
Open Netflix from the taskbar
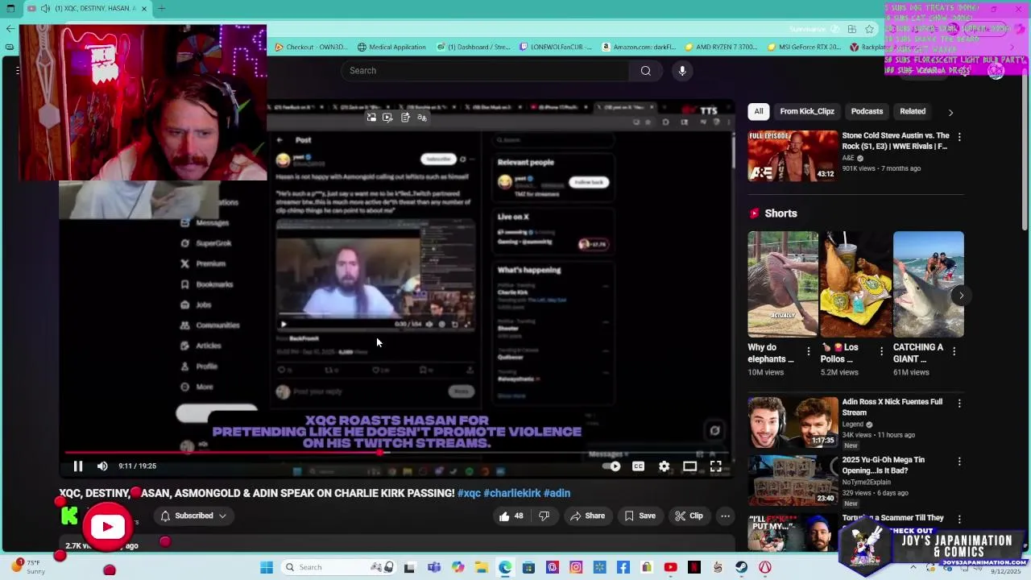click(694, 567)
